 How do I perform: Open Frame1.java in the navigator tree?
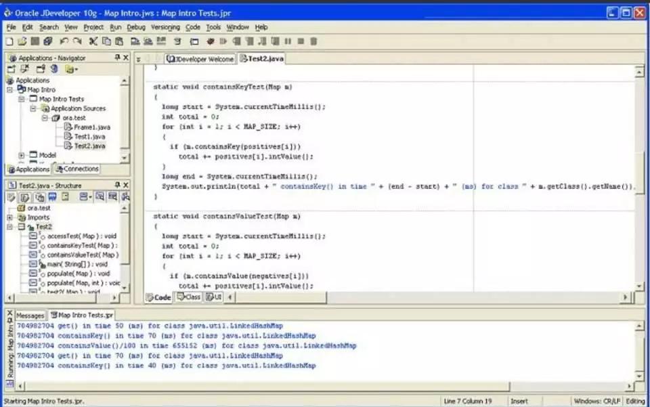(x=92, y=127)
